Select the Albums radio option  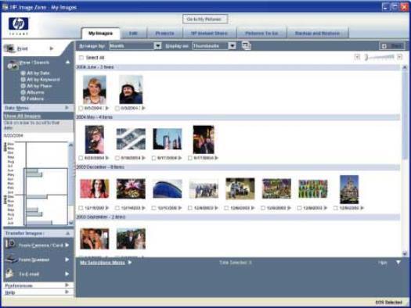click(x=23, y=92)
